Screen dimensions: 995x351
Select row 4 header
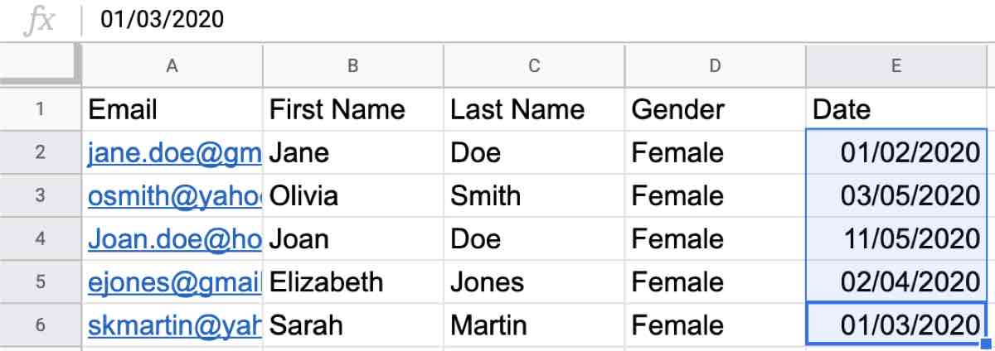click(41, 239)
